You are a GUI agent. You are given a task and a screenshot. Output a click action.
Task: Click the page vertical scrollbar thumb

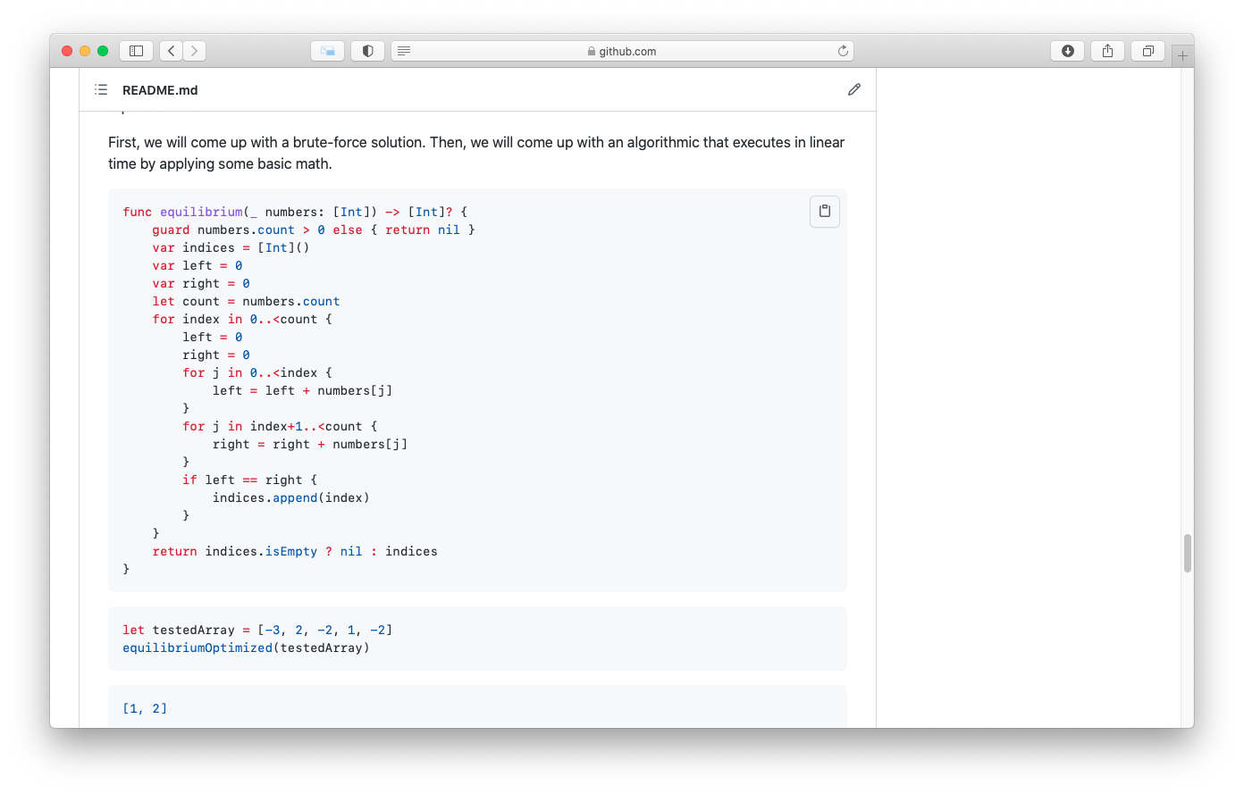1188,553
